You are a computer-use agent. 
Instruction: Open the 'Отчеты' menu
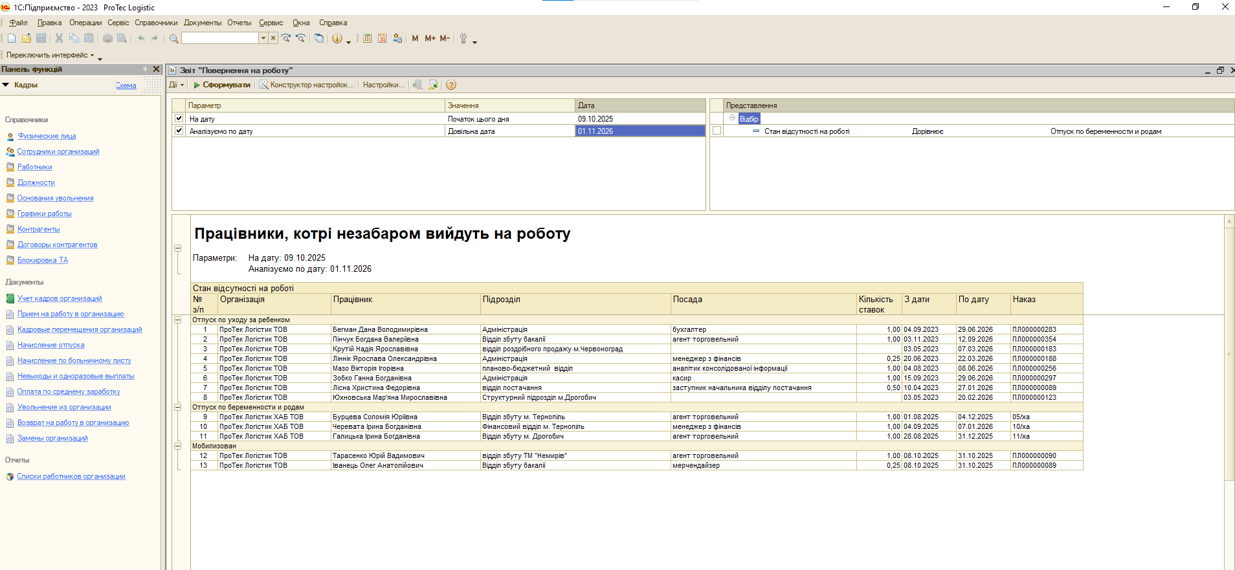[x=239, y=23]
